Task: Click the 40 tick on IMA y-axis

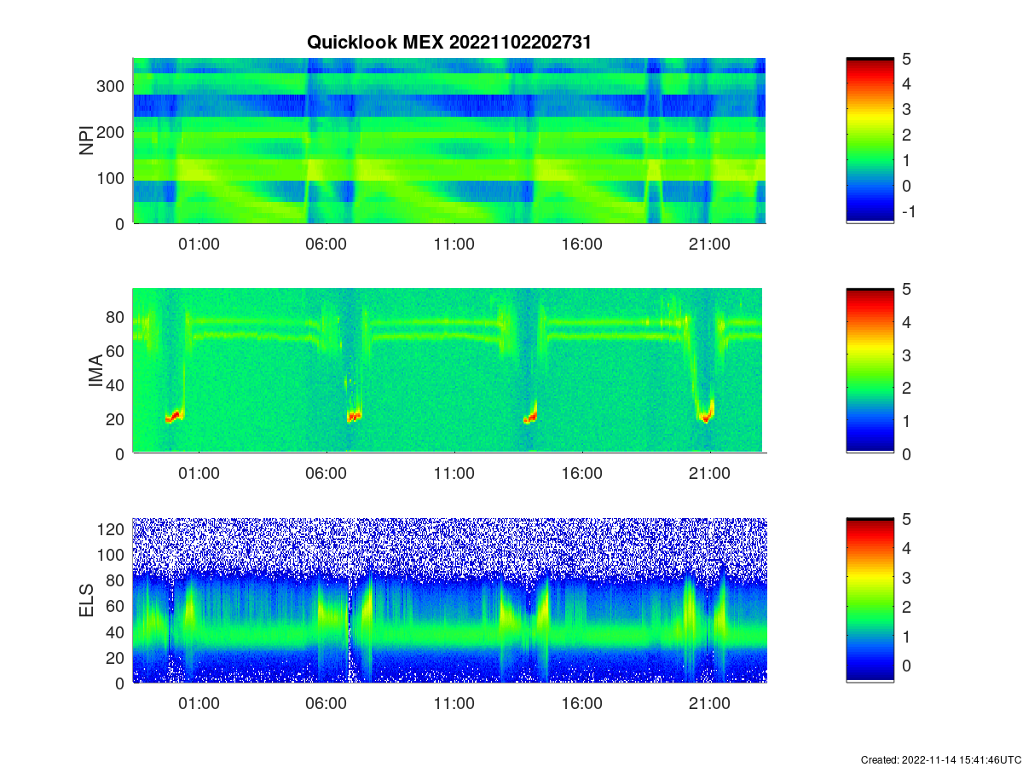Action: click(x=116, y=384)
